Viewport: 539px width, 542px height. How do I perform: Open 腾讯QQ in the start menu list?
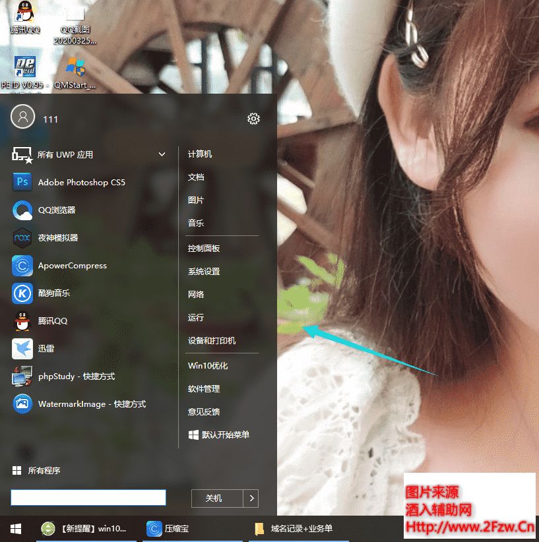[52, 321]
